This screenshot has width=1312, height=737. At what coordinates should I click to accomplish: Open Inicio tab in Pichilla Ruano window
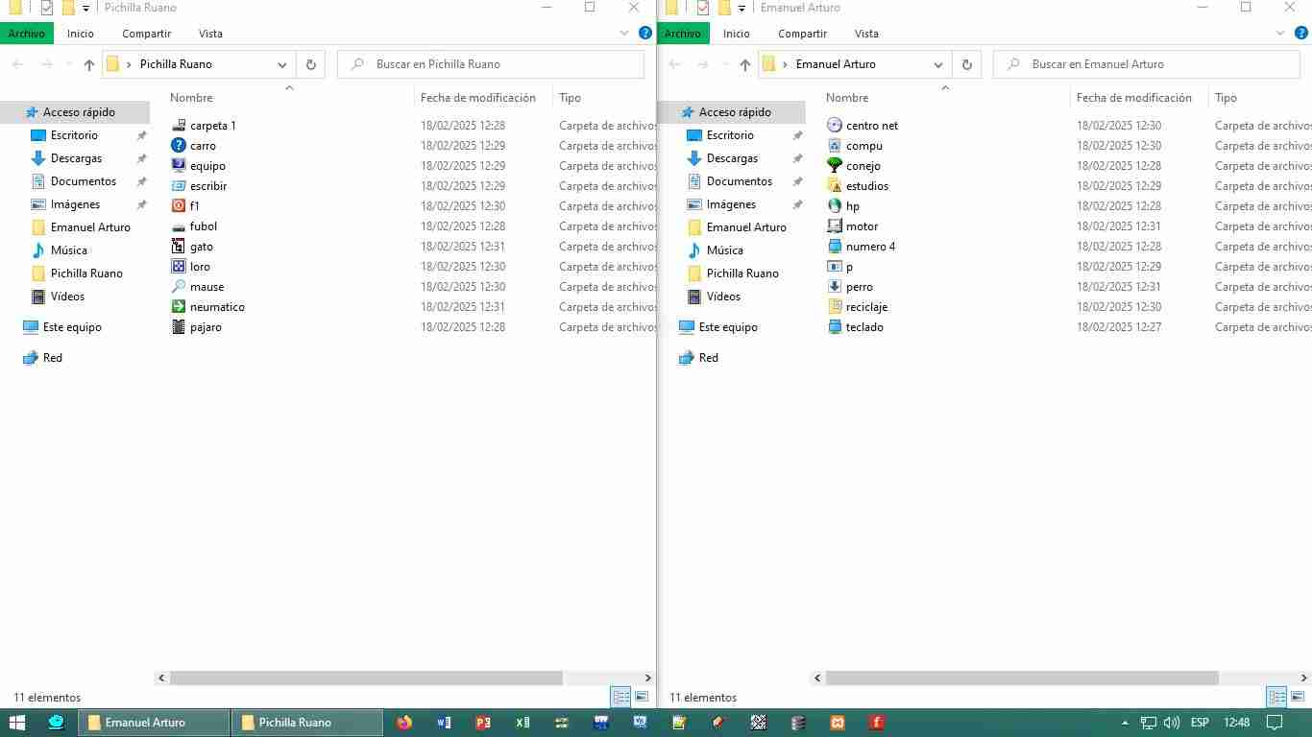[x=81, y=34]
